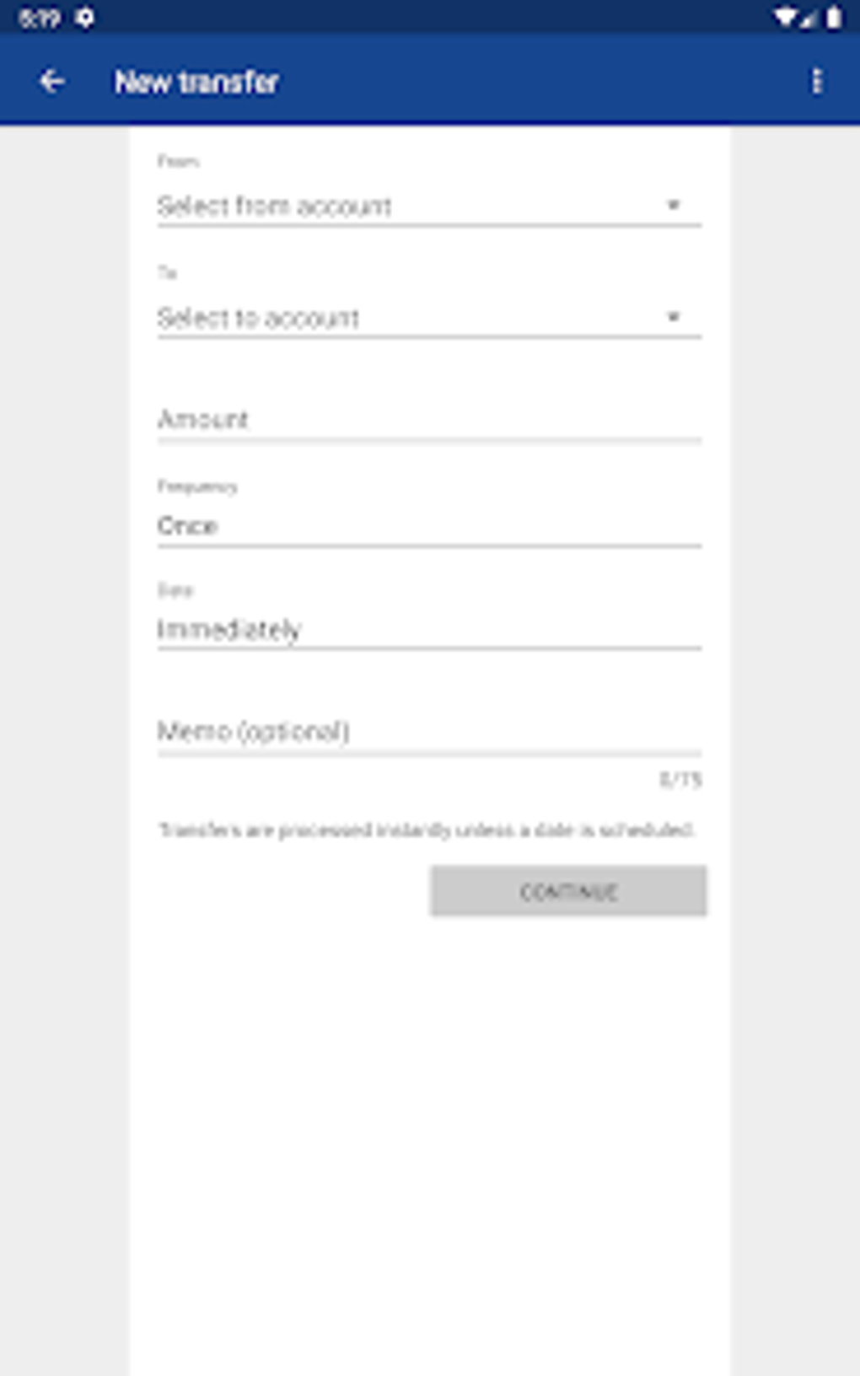Change the Frequency set to Once

point(429,526)
